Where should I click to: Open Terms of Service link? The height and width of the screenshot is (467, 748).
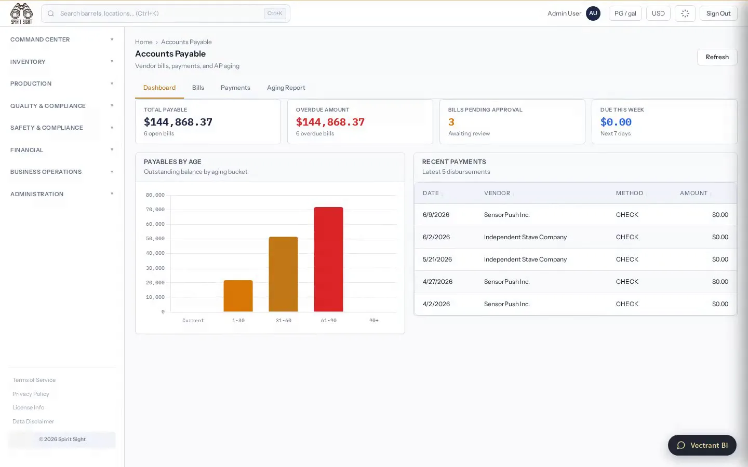(34, 380)
